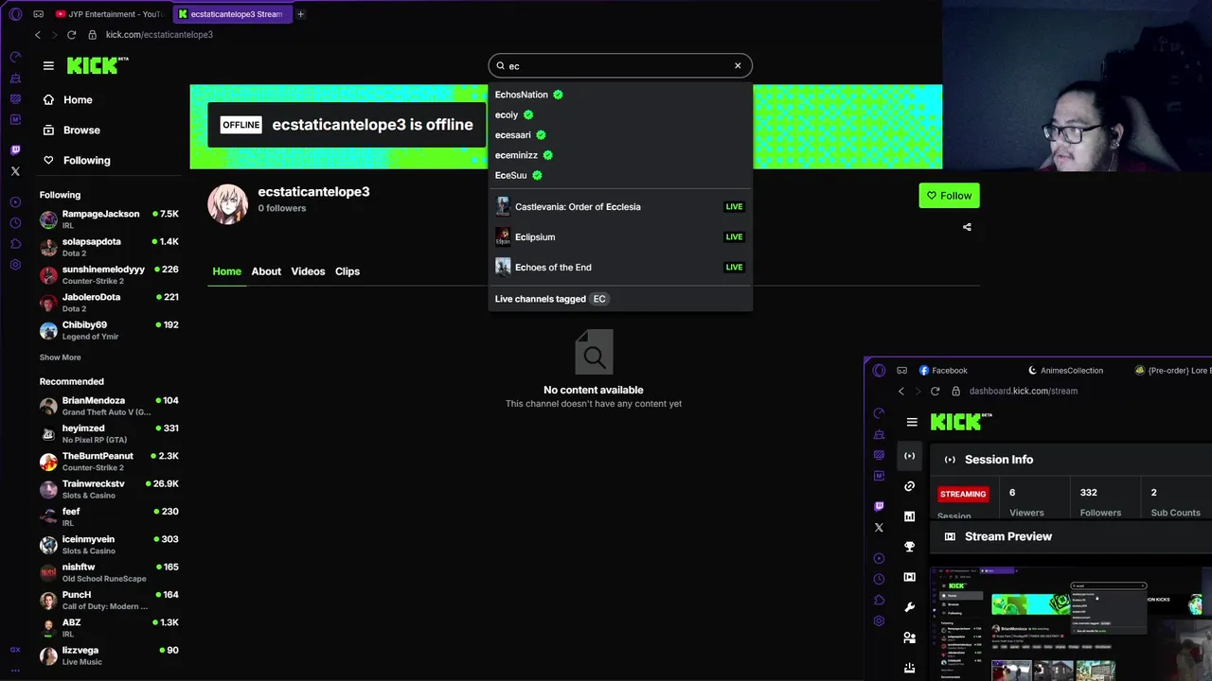Open Chibiby69 channel in Following list
This screenshot has height=681, width=1212.
tap(109, 330)
